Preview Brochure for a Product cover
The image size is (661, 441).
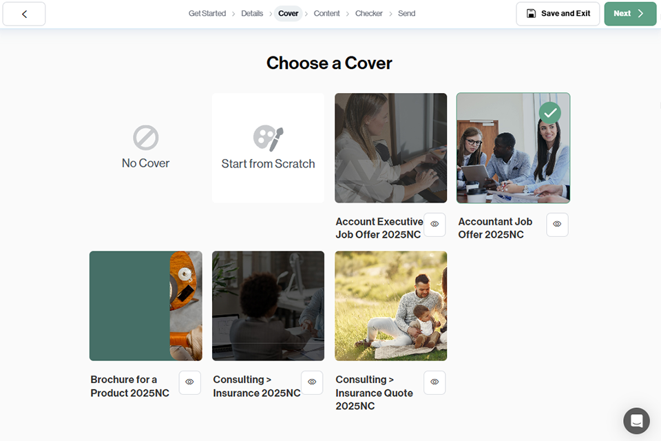[189, 382]
